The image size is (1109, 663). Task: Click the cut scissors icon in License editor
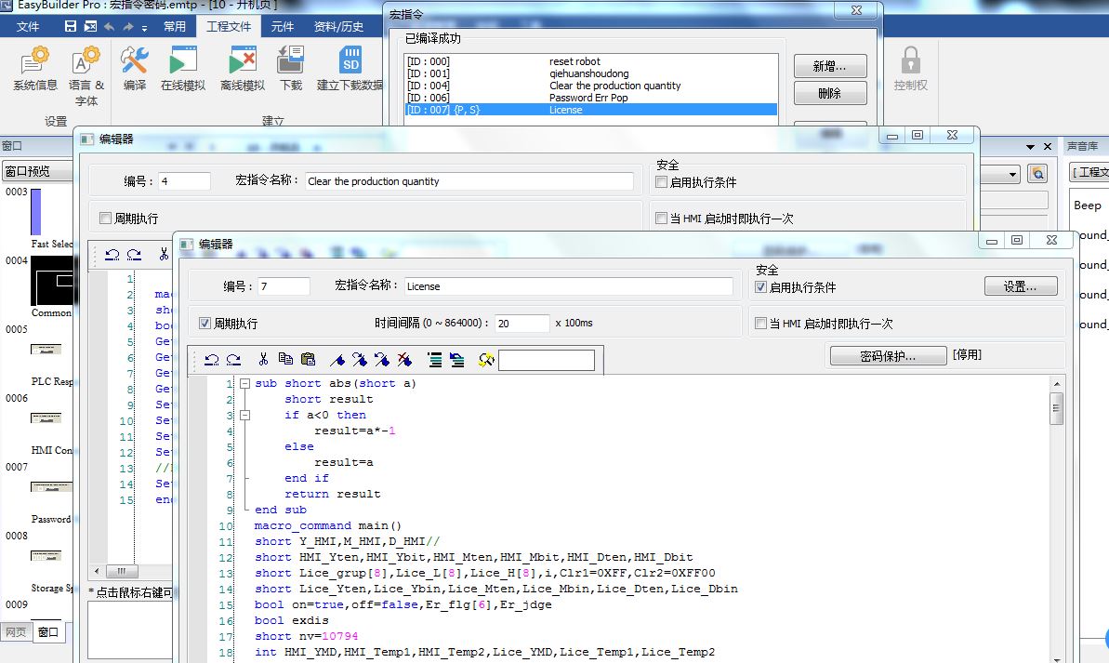(263, 360)
